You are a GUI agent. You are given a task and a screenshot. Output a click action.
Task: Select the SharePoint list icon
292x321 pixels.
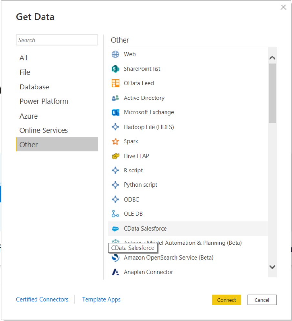click(115, 69)
